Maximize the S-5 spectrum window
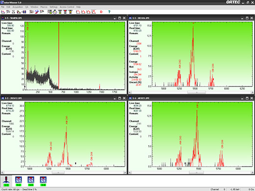Image resolution: width=255 pixels, height=191 pixels. [x=120, y=18]
